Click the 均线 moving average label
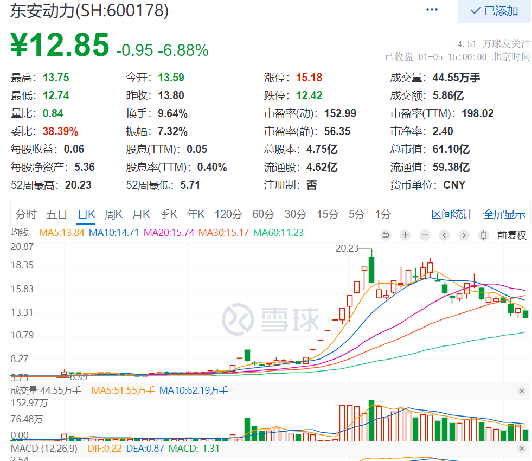Viewport: 532px width, 461px height. [x=20, y=233]
